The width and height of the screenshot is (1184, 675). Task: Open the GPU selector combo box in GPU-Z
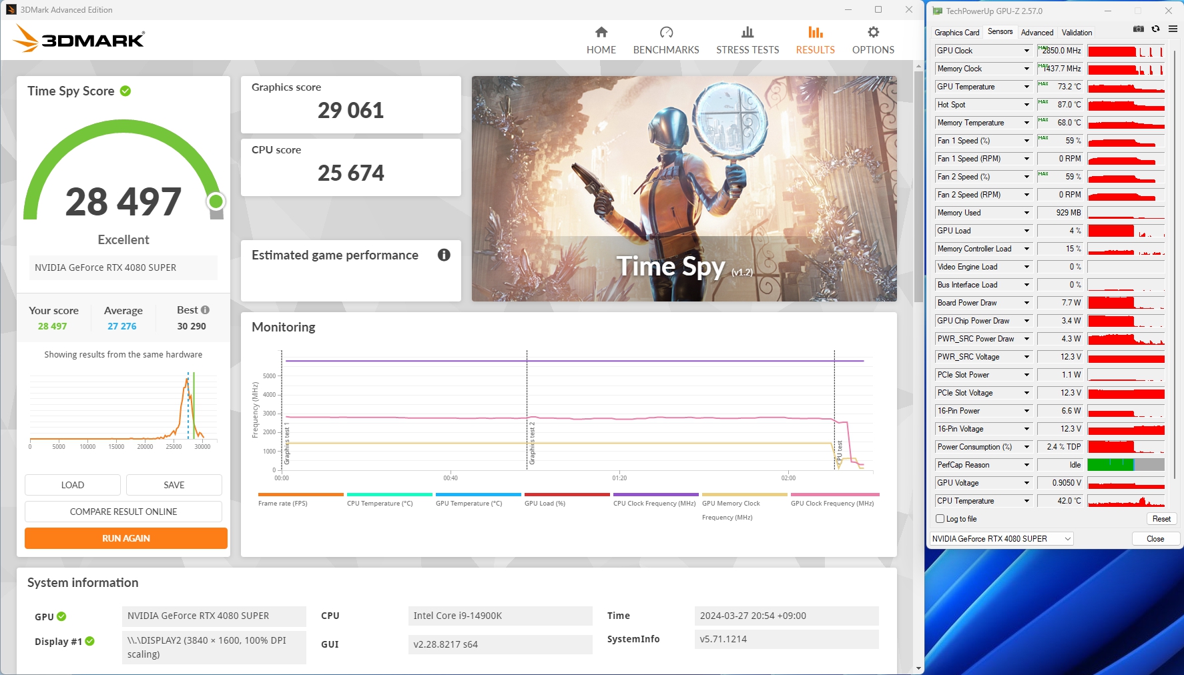(1001, 539)
